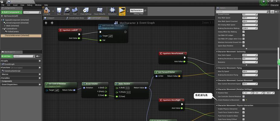The height and width of the screenshot is (121, 280).
Task: Collapse Character Movement (Rotation Settings) section
Action: tap(217, 89)
